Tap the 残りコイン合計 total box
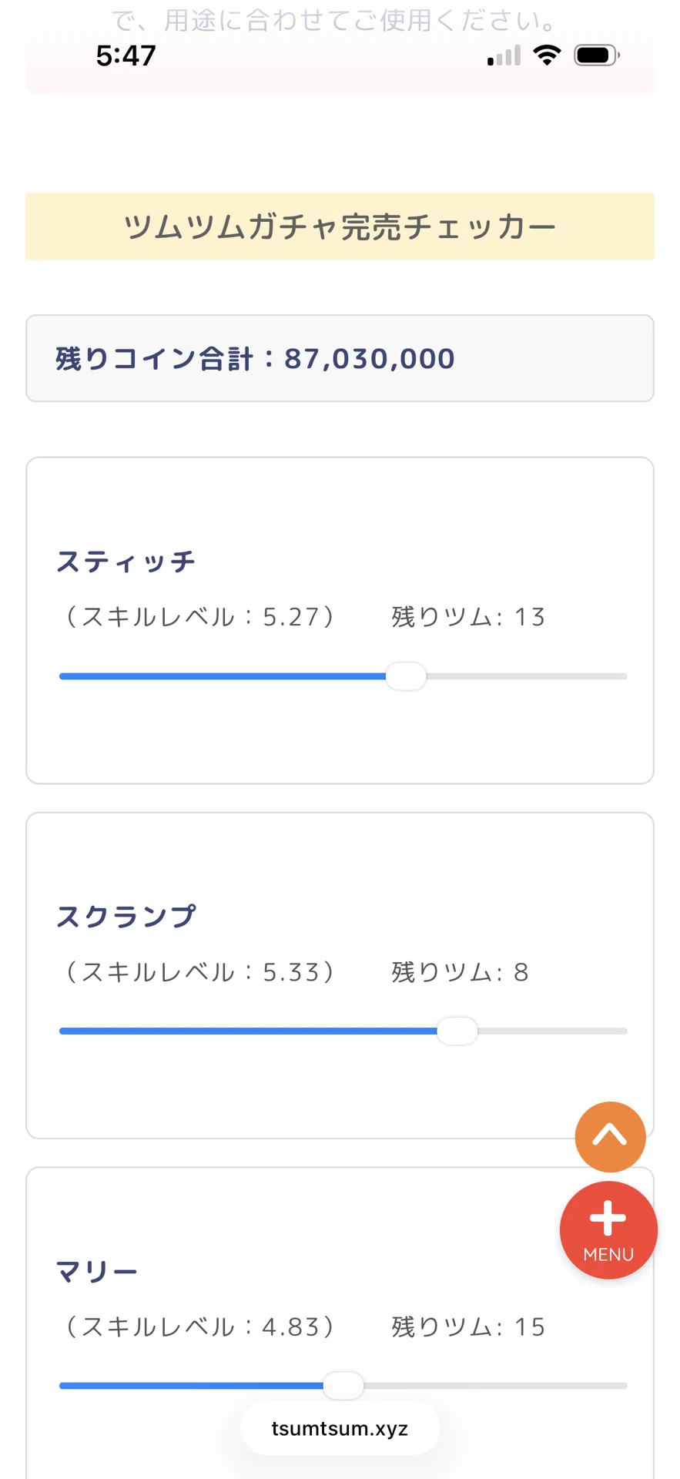 [340, 358]
